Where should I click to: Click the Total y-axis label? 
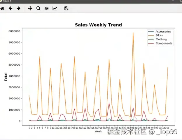tap(6, 77)
